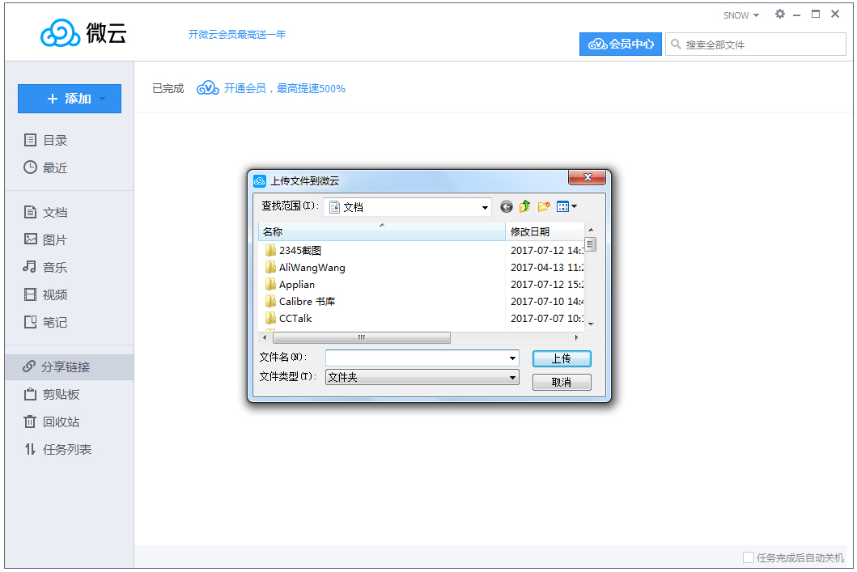Click the file list scroll-right arrow
The image size is (857, 572).
point(577,337)
